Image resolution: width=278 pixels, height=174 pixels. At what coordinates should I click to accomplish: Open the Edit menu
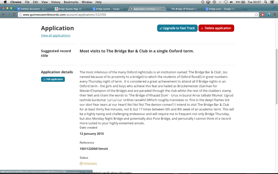tap(35, 2)
